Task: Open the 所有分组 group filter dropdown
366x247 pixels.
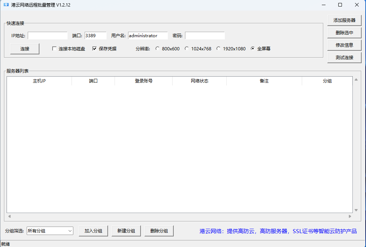Action: pyautogui.click(x=50, y=231)
